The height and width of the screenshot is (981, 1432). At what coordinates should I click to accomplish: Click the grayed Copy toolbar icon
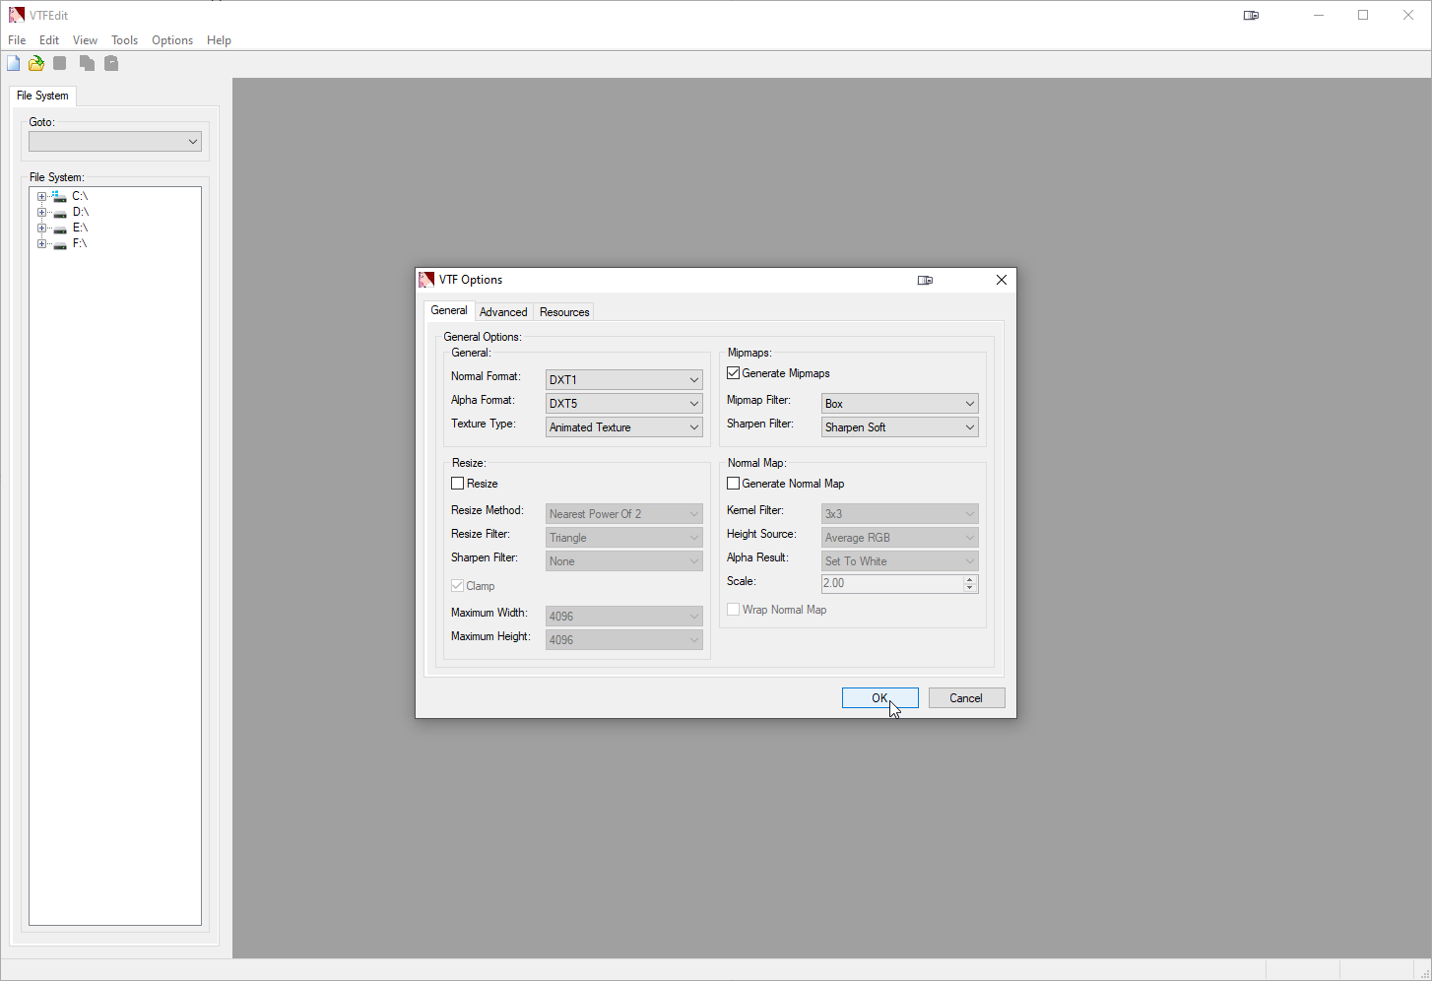pyautogui.click(x=87, y=64)
